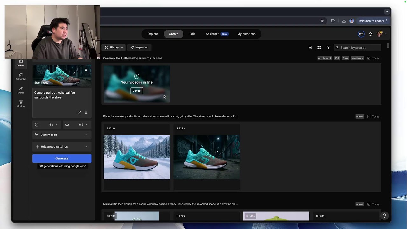407x229 pixels.
Task: Open the History dropdown
Action: 114,47
